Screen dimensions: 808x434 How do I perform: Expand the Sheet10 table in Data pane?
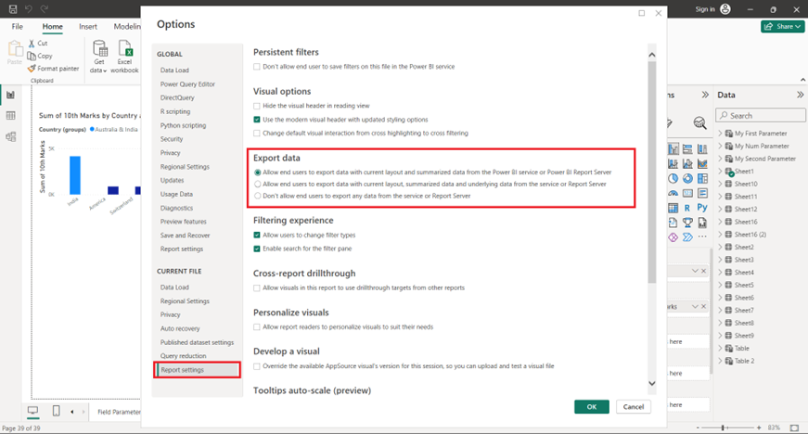pos(721,185)
